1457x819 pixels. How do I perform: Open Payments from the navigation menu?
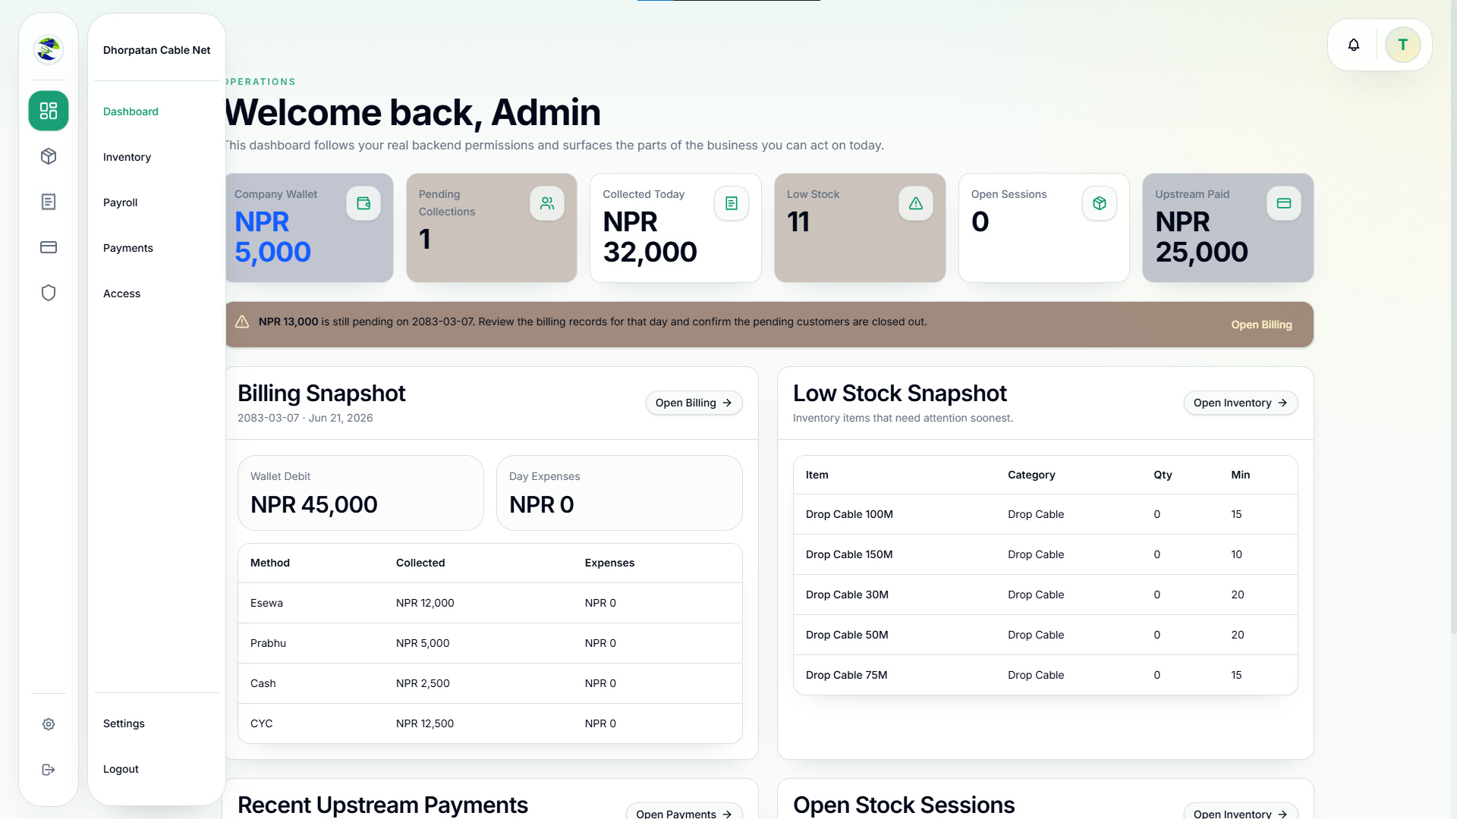(127, 248)
